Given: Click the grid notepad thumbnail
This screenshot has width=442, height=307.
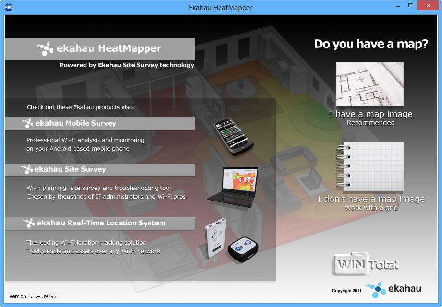Looking at the screenshot, I should pyautogui.click(x=370, y=166).
